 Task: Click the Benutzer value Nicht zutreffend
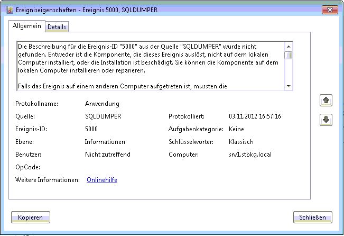[x=107, y=155]
